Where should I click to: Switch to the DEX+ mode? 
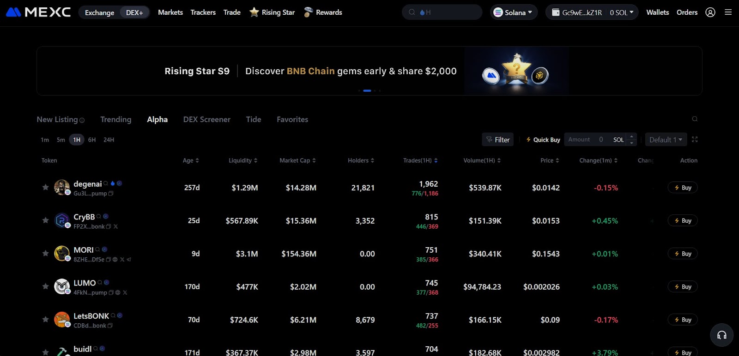click(134, 12)
